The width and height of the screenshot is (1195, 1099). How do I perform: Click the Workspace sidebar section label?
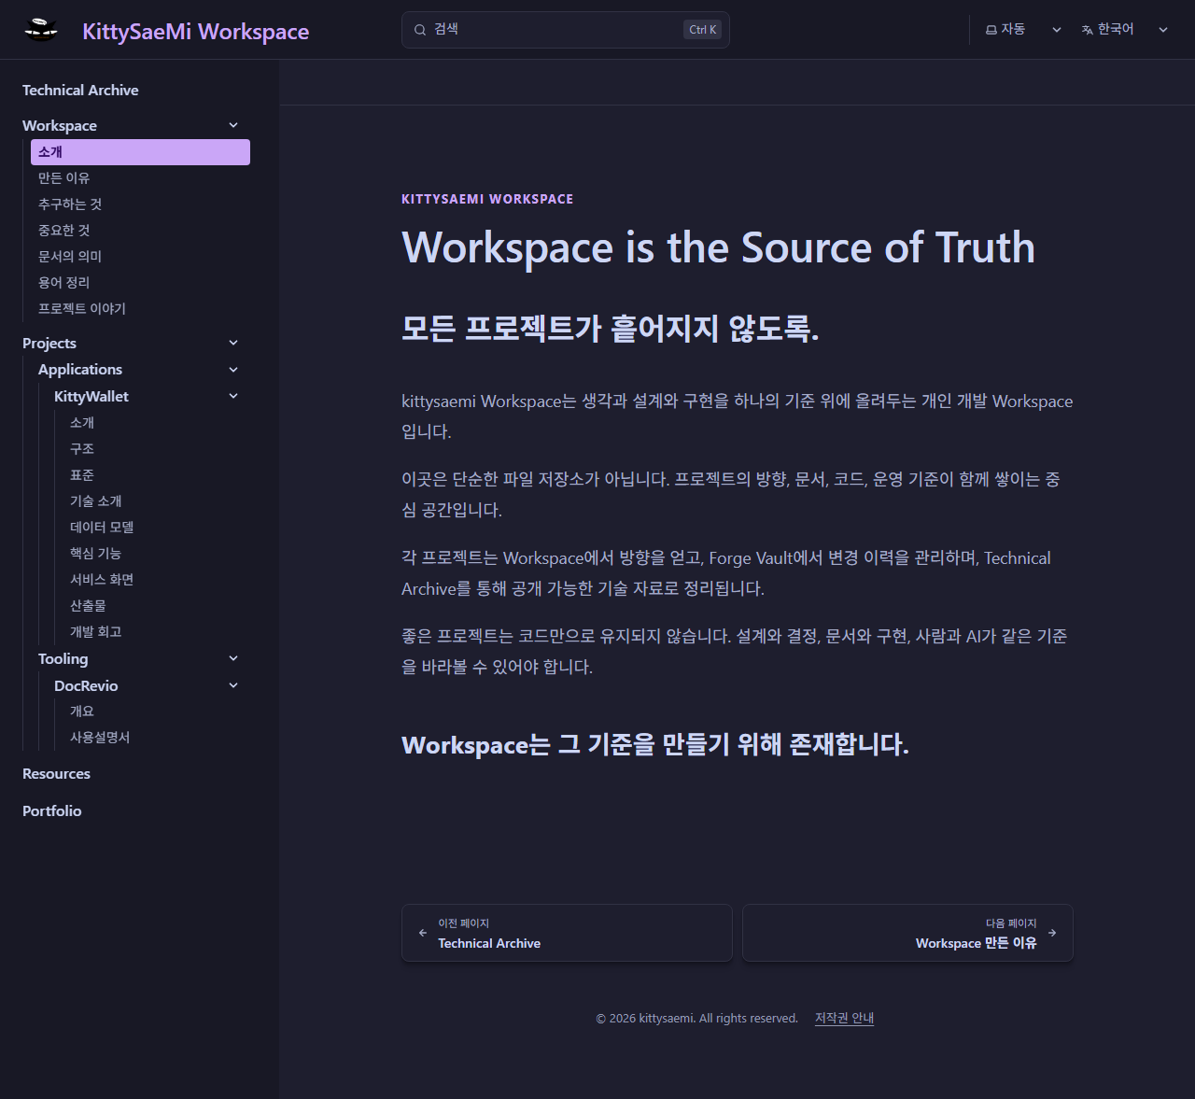click(x=60, y=126)
